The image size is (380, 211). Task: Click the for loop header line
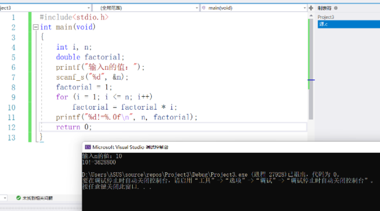104,97
